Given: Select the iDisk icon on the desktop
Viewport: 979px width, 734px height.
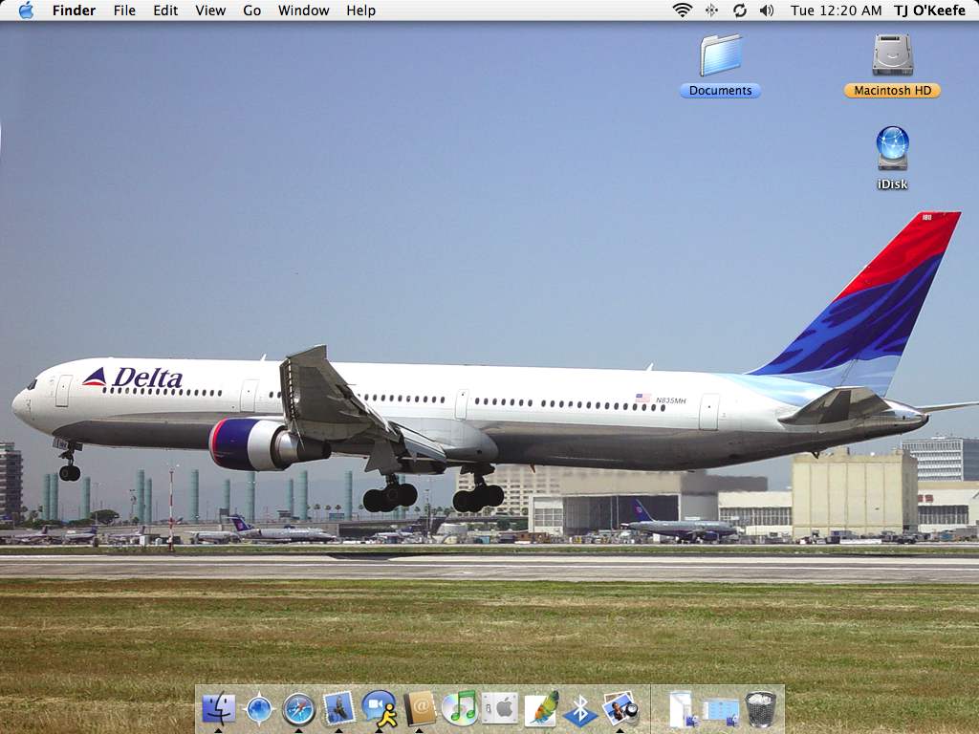Looking at the screenshot, I should click(x=892, y=148).
